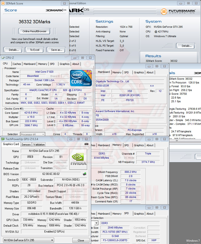The image size is (201, 244).
Task: Click the BIOS save chip icon in GPU-Z
Action: [x=85, y=174]
